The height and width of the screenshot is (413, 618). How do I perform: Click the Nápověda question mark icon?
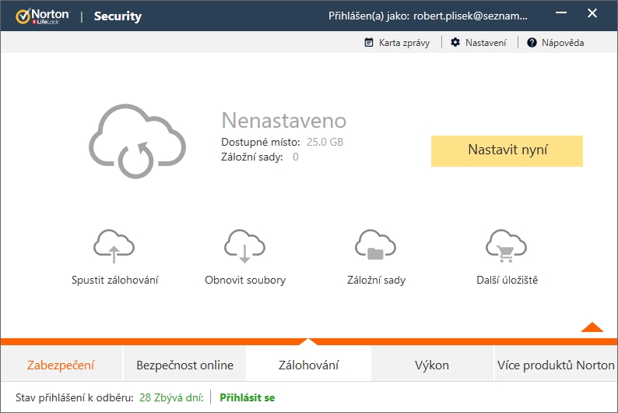click(x=532, y=43)
